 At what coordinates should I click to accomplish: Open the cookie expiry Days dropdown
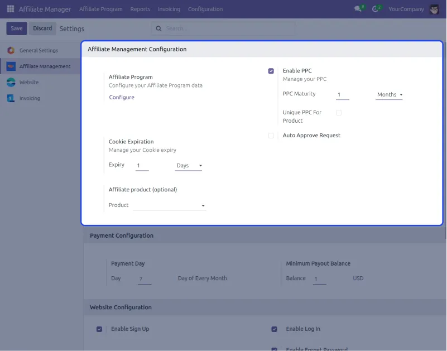pyautogui.click(x=189, y=165)
